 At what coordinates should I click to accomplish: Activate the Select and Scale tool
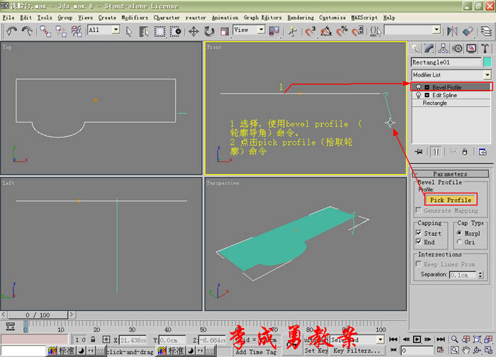[225, 31]
